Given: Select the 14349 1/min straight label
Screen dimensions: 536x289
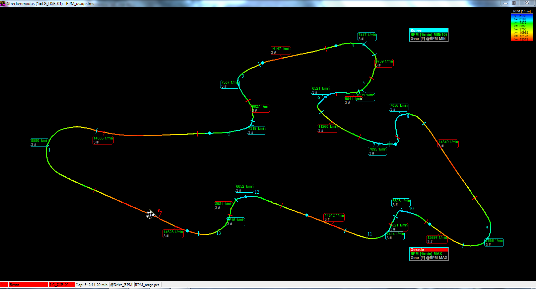Looking at the screenshot, I should point(448,144).
